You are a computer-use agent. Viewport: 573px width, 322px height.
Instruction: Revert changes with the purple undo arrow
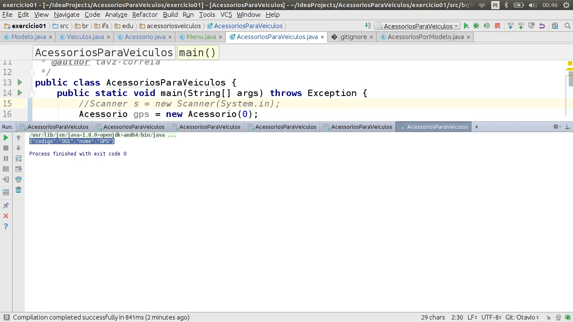(x=542, y=26)
